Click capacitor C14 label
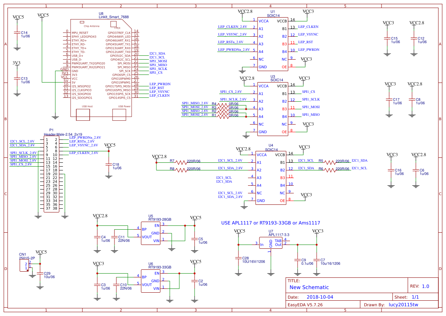The image size is (446, 316). pos(25,34)
